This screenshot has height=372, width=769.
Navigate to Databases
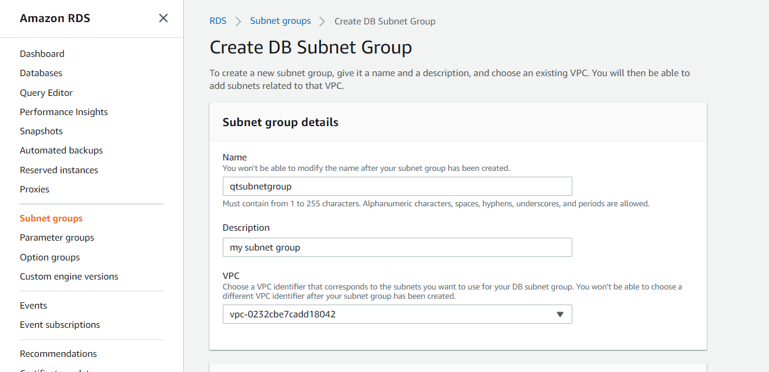41,73
